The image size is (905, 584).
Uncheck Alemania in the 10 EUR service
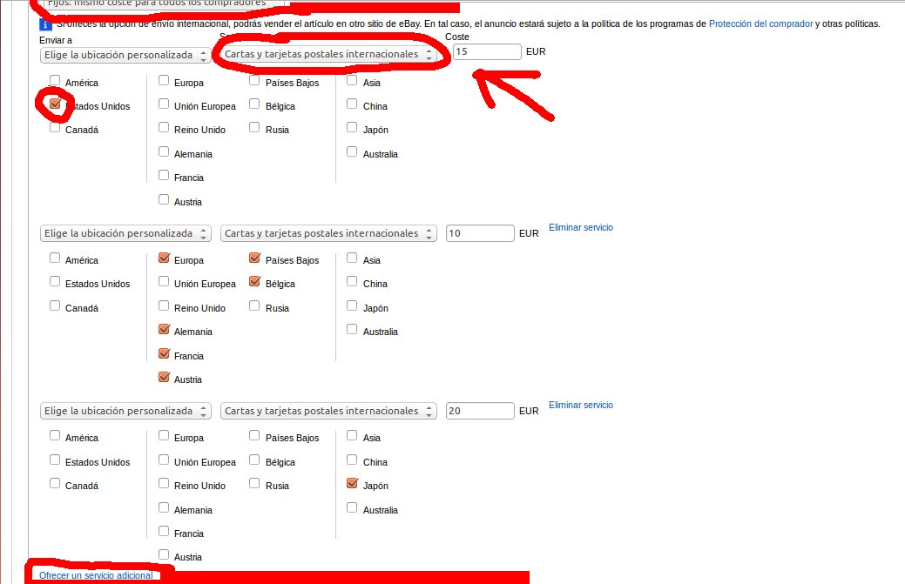pos(165,331)
